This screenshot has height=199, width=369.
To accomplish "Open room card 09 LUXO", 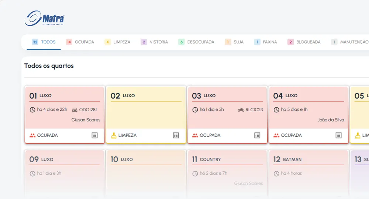I will point(65,174).
